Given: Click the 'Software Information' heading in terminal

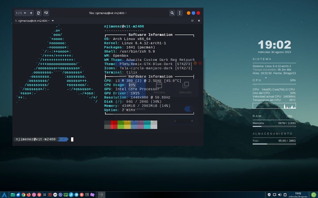Looking at the screenshot, I should 150,35.
